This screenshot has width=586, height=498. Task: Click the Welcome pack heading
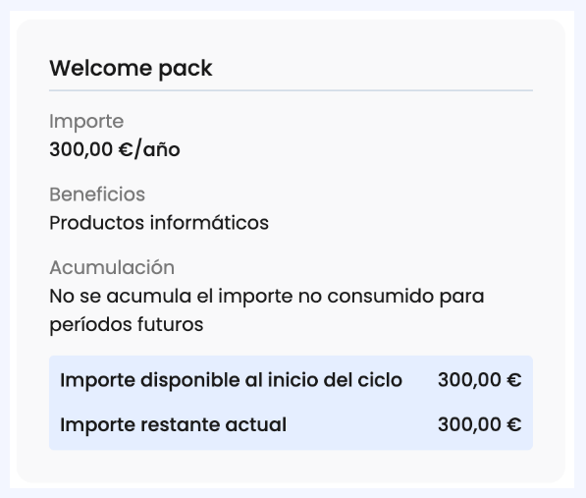click(131, 69)
